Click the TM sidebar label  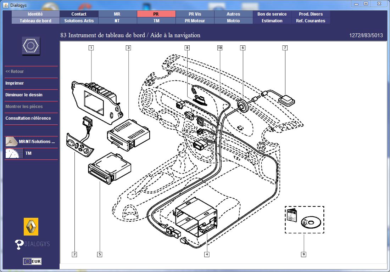pos(28,153)
